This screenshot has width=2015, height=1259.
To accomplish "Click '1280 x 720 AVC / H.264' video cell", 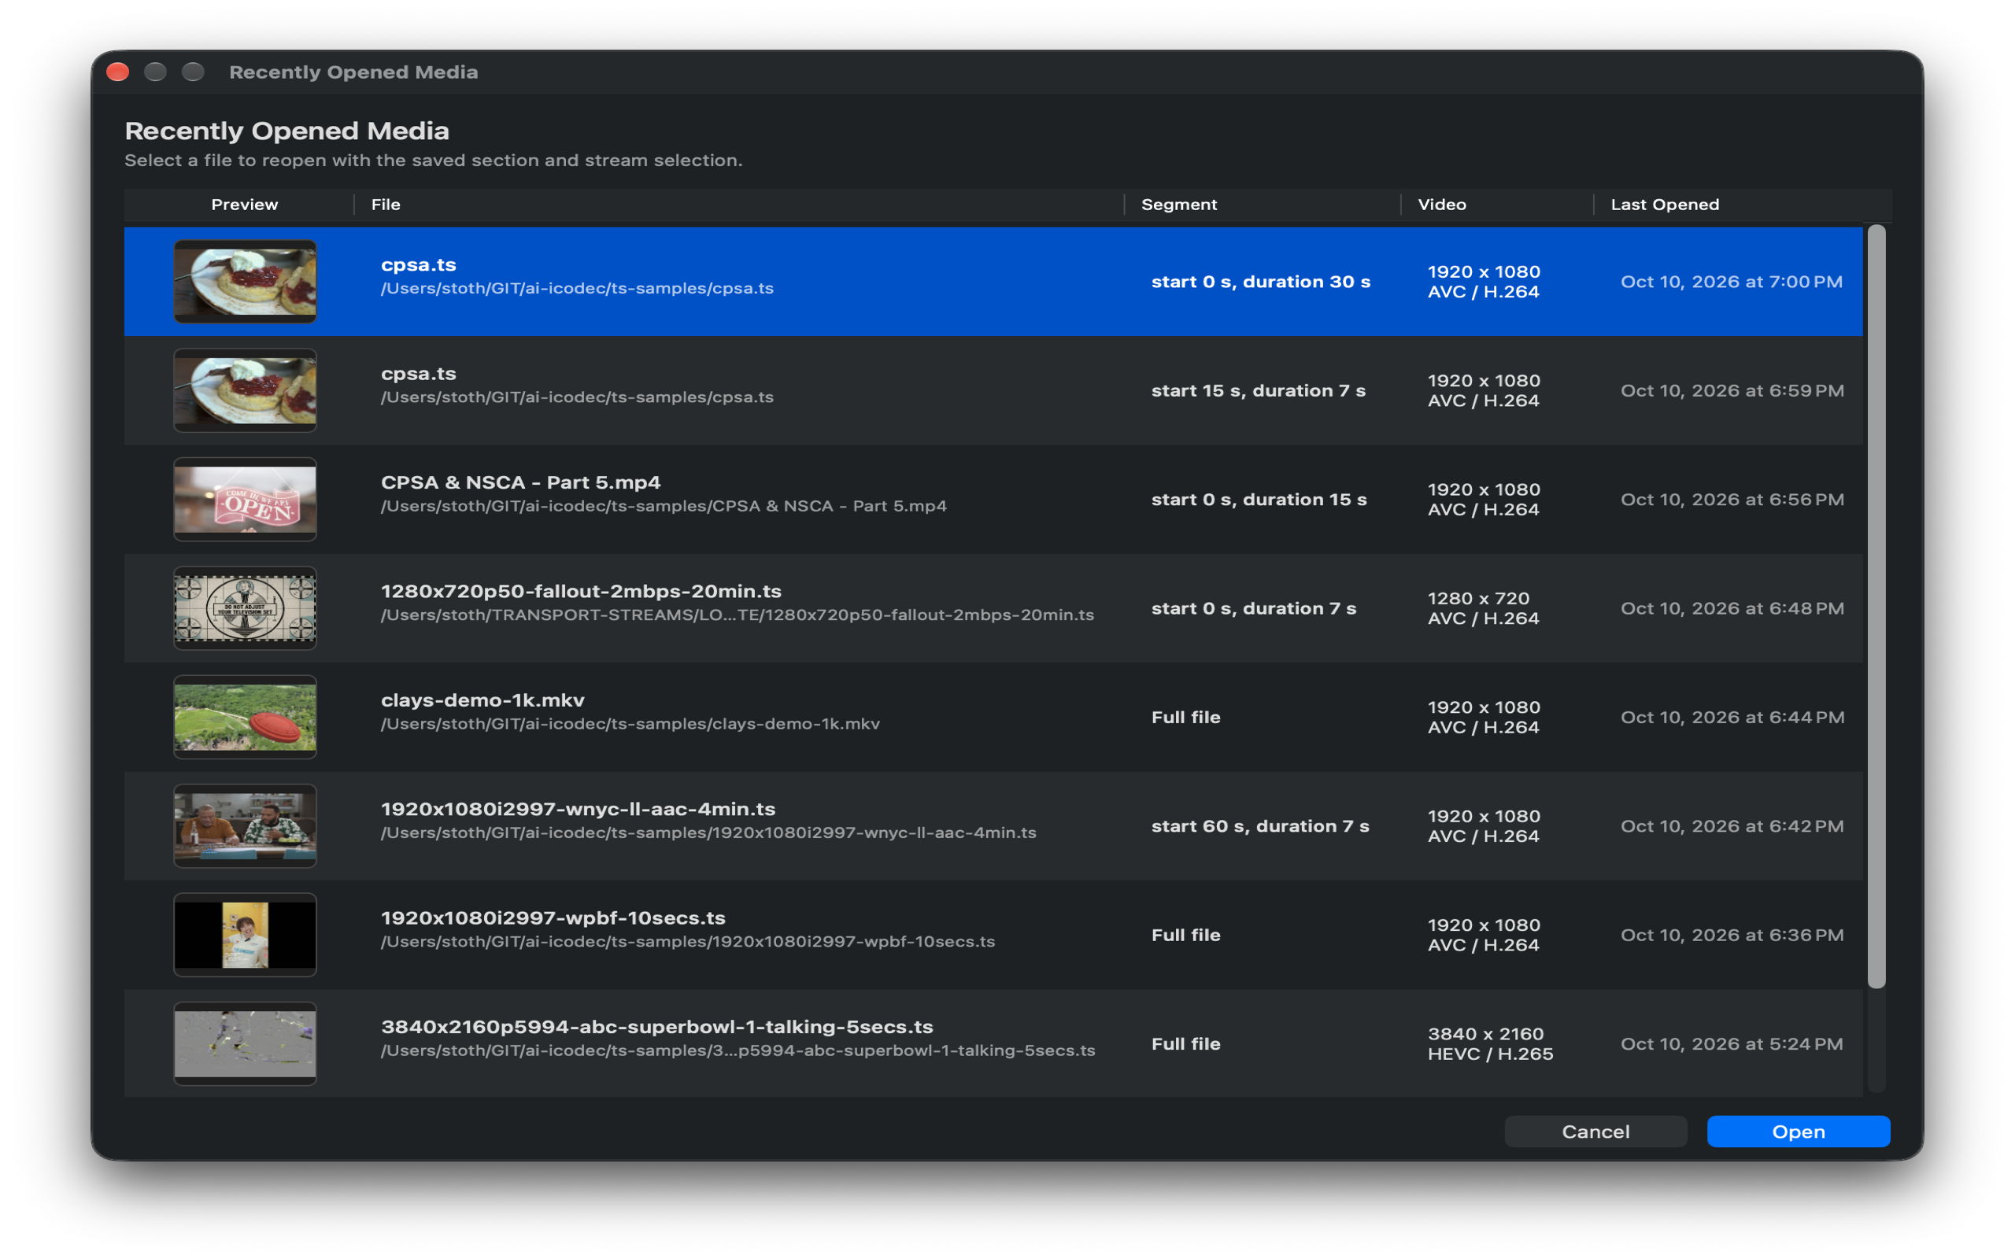I will [x=1483, y=609].
